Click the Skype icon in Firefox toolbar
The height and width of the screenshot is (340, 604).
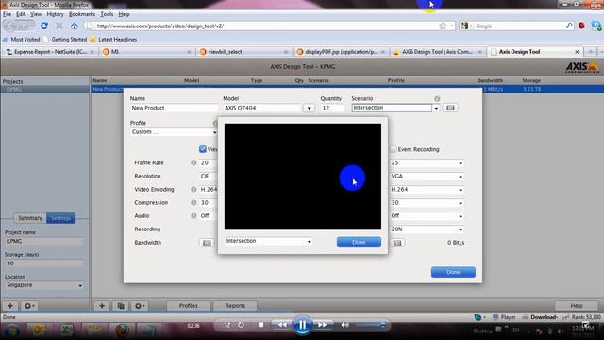point(596,25)
